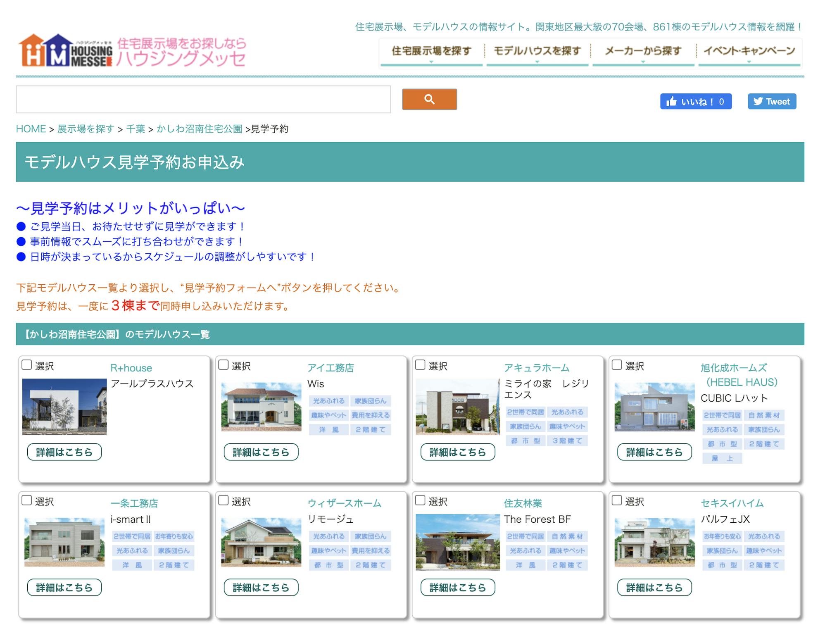Screen dimensions: 818x624
Task: Open 住宅展示場を探す menu
Action: (431, 52)
